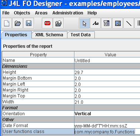This screenshot has width=140, height=136.
Task: Click the New document icon
Action: click(x=7, y=23)
